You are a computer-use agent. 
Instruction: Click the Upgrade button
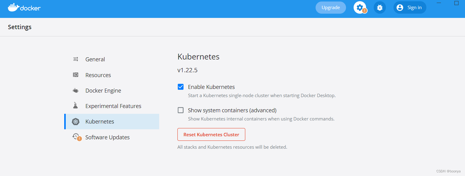point(330,8)
